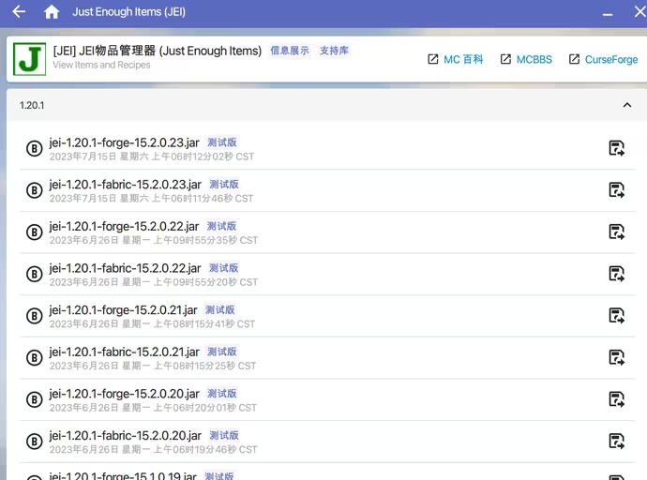Save jei-1.20.1-forge-15.2.0.20.jar with download icon
The image size is (647, 480).
616,399
